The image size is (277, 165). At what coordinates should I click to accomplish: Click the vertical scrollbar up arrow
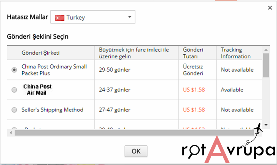pos(266,49)
